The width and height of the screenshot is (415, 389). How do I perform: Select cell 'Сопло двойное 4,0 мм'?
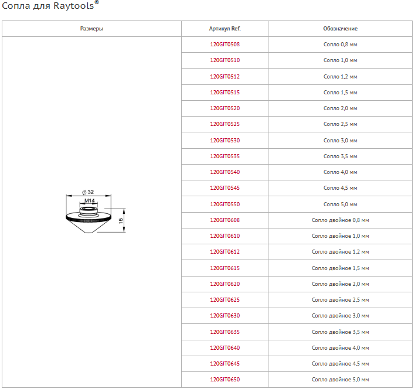340,348
